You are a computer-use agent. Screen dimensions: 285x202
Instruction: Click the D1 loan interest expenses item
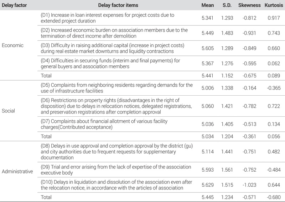(114, 18)
